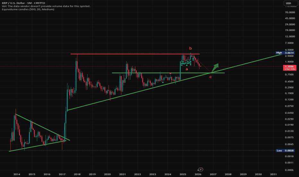Image resolution: width=299 pixels, height=177 pixels.
Task: Click the 0.0011 price scale value
Action: (x=290, y=163)
